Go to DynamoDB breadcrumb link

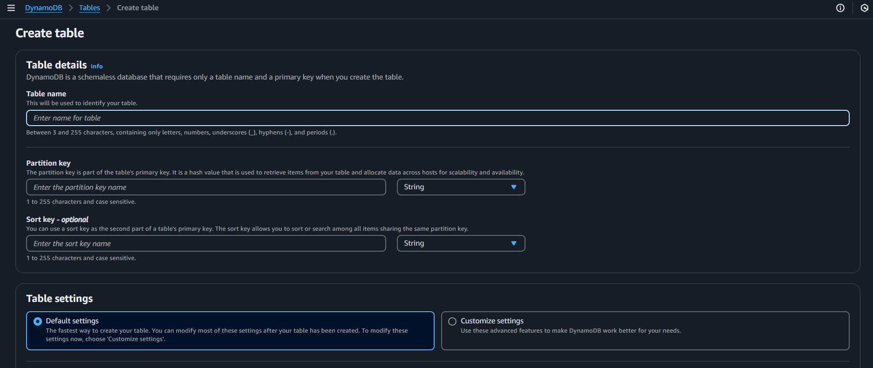pos(44,8)
